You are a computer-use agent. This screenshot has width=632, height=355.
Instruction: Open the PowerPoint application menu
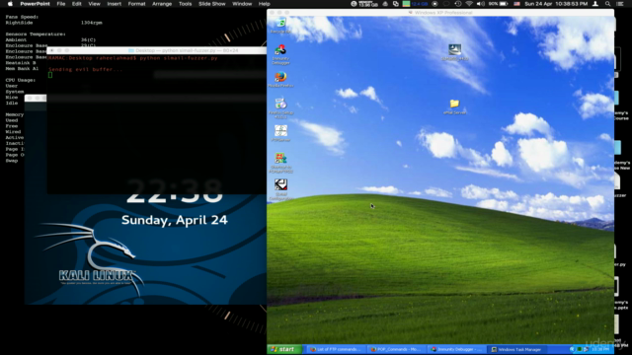coord(36,4)
